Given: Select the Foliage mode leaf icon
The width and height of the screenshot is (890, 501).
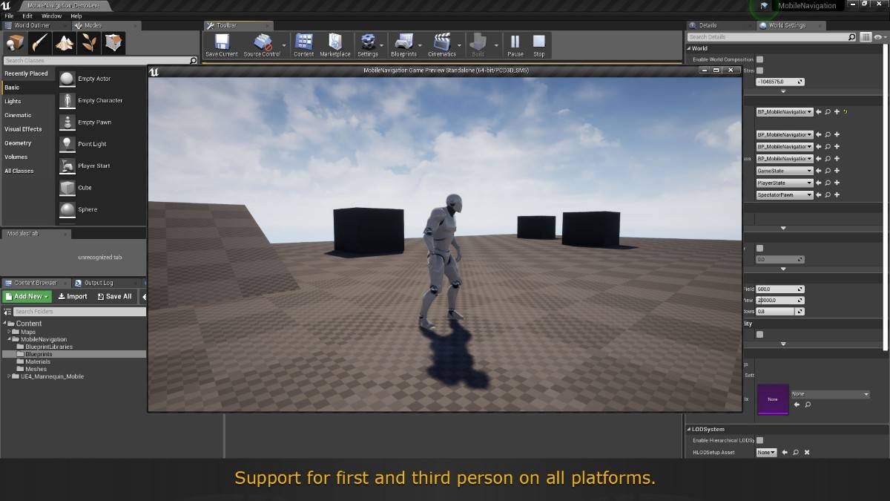Looking at the screenshot, I should [x=89, y=43].
